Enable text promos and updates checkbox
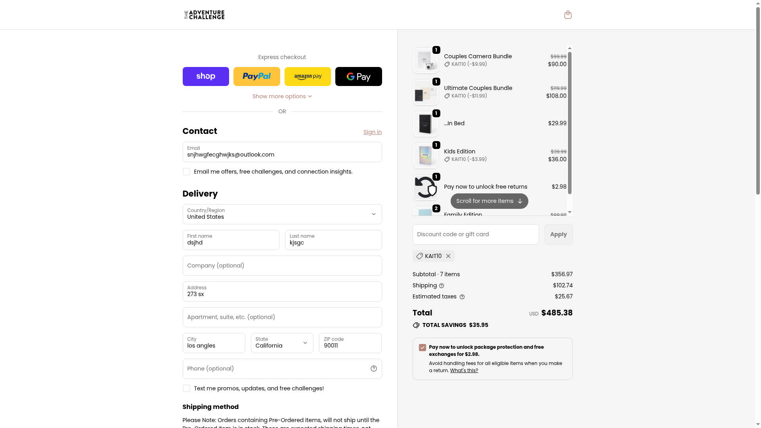This screenshot has width=761, height=428. coord(187,388)
